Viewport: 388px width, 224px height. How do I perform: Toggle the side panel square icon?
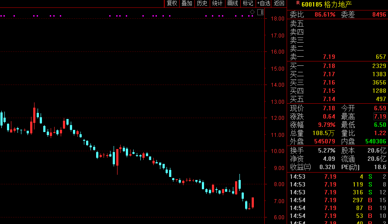point(260,12)
